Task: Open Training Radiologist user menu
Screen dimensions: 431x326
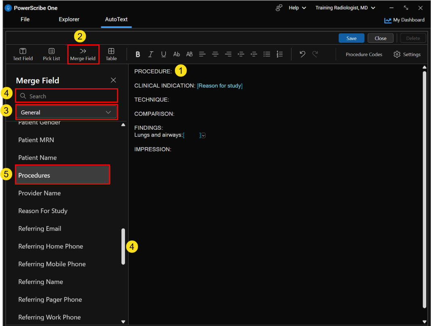Action: [x=345, y=8]
